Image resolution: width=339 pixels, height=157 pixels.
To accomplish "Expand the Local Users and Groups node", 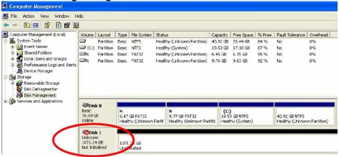I will click(13, 59).
